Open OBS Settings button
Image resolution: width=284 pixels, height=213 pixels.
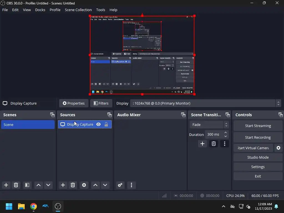[258, 167]
